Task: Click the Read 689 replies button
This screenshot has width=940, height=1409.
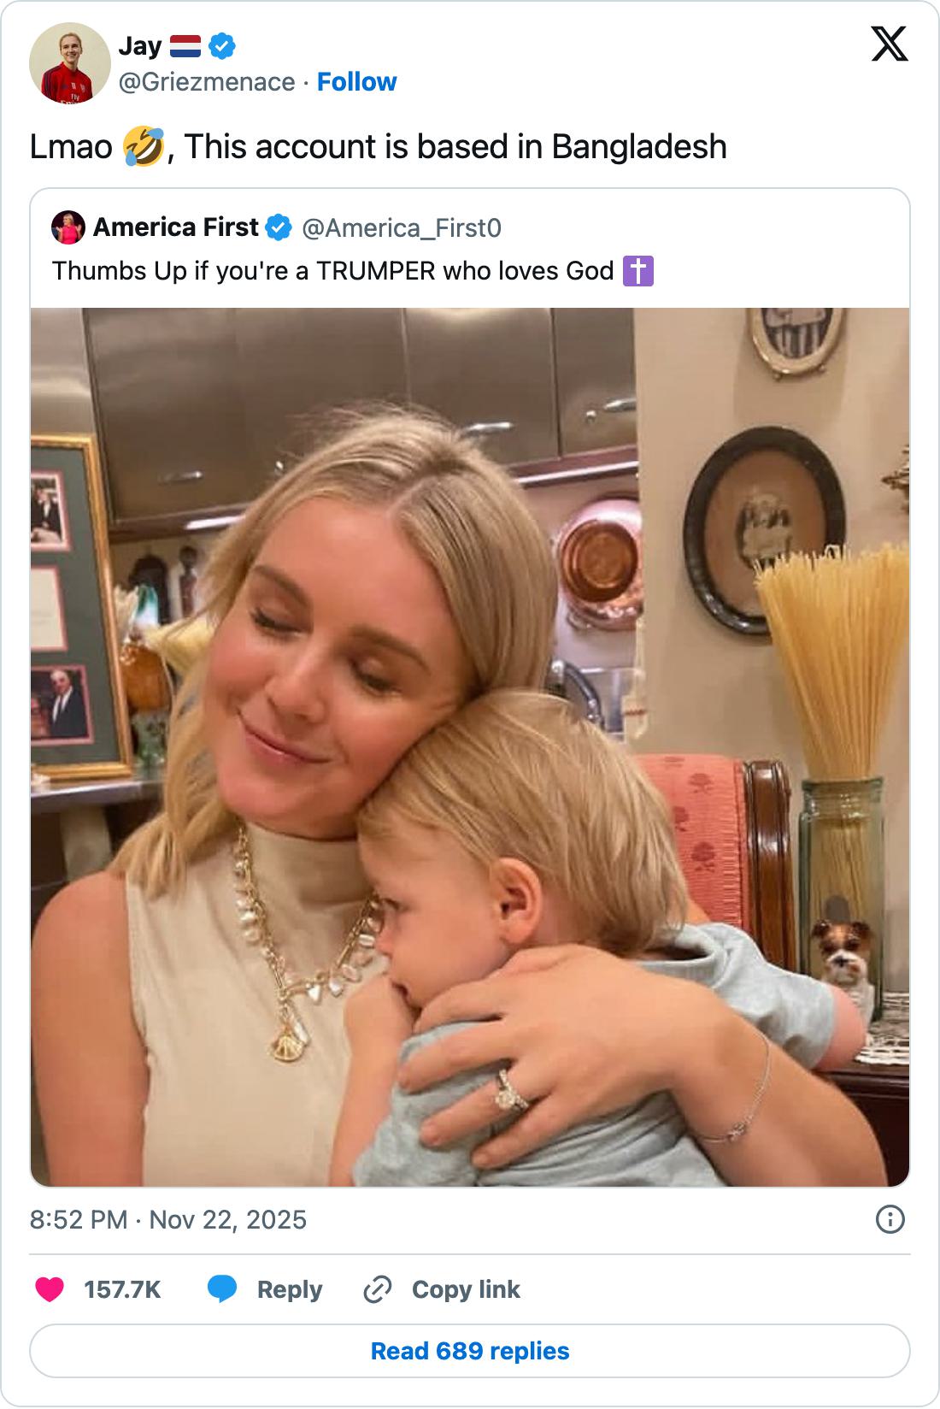Action: coord(470,1351)
